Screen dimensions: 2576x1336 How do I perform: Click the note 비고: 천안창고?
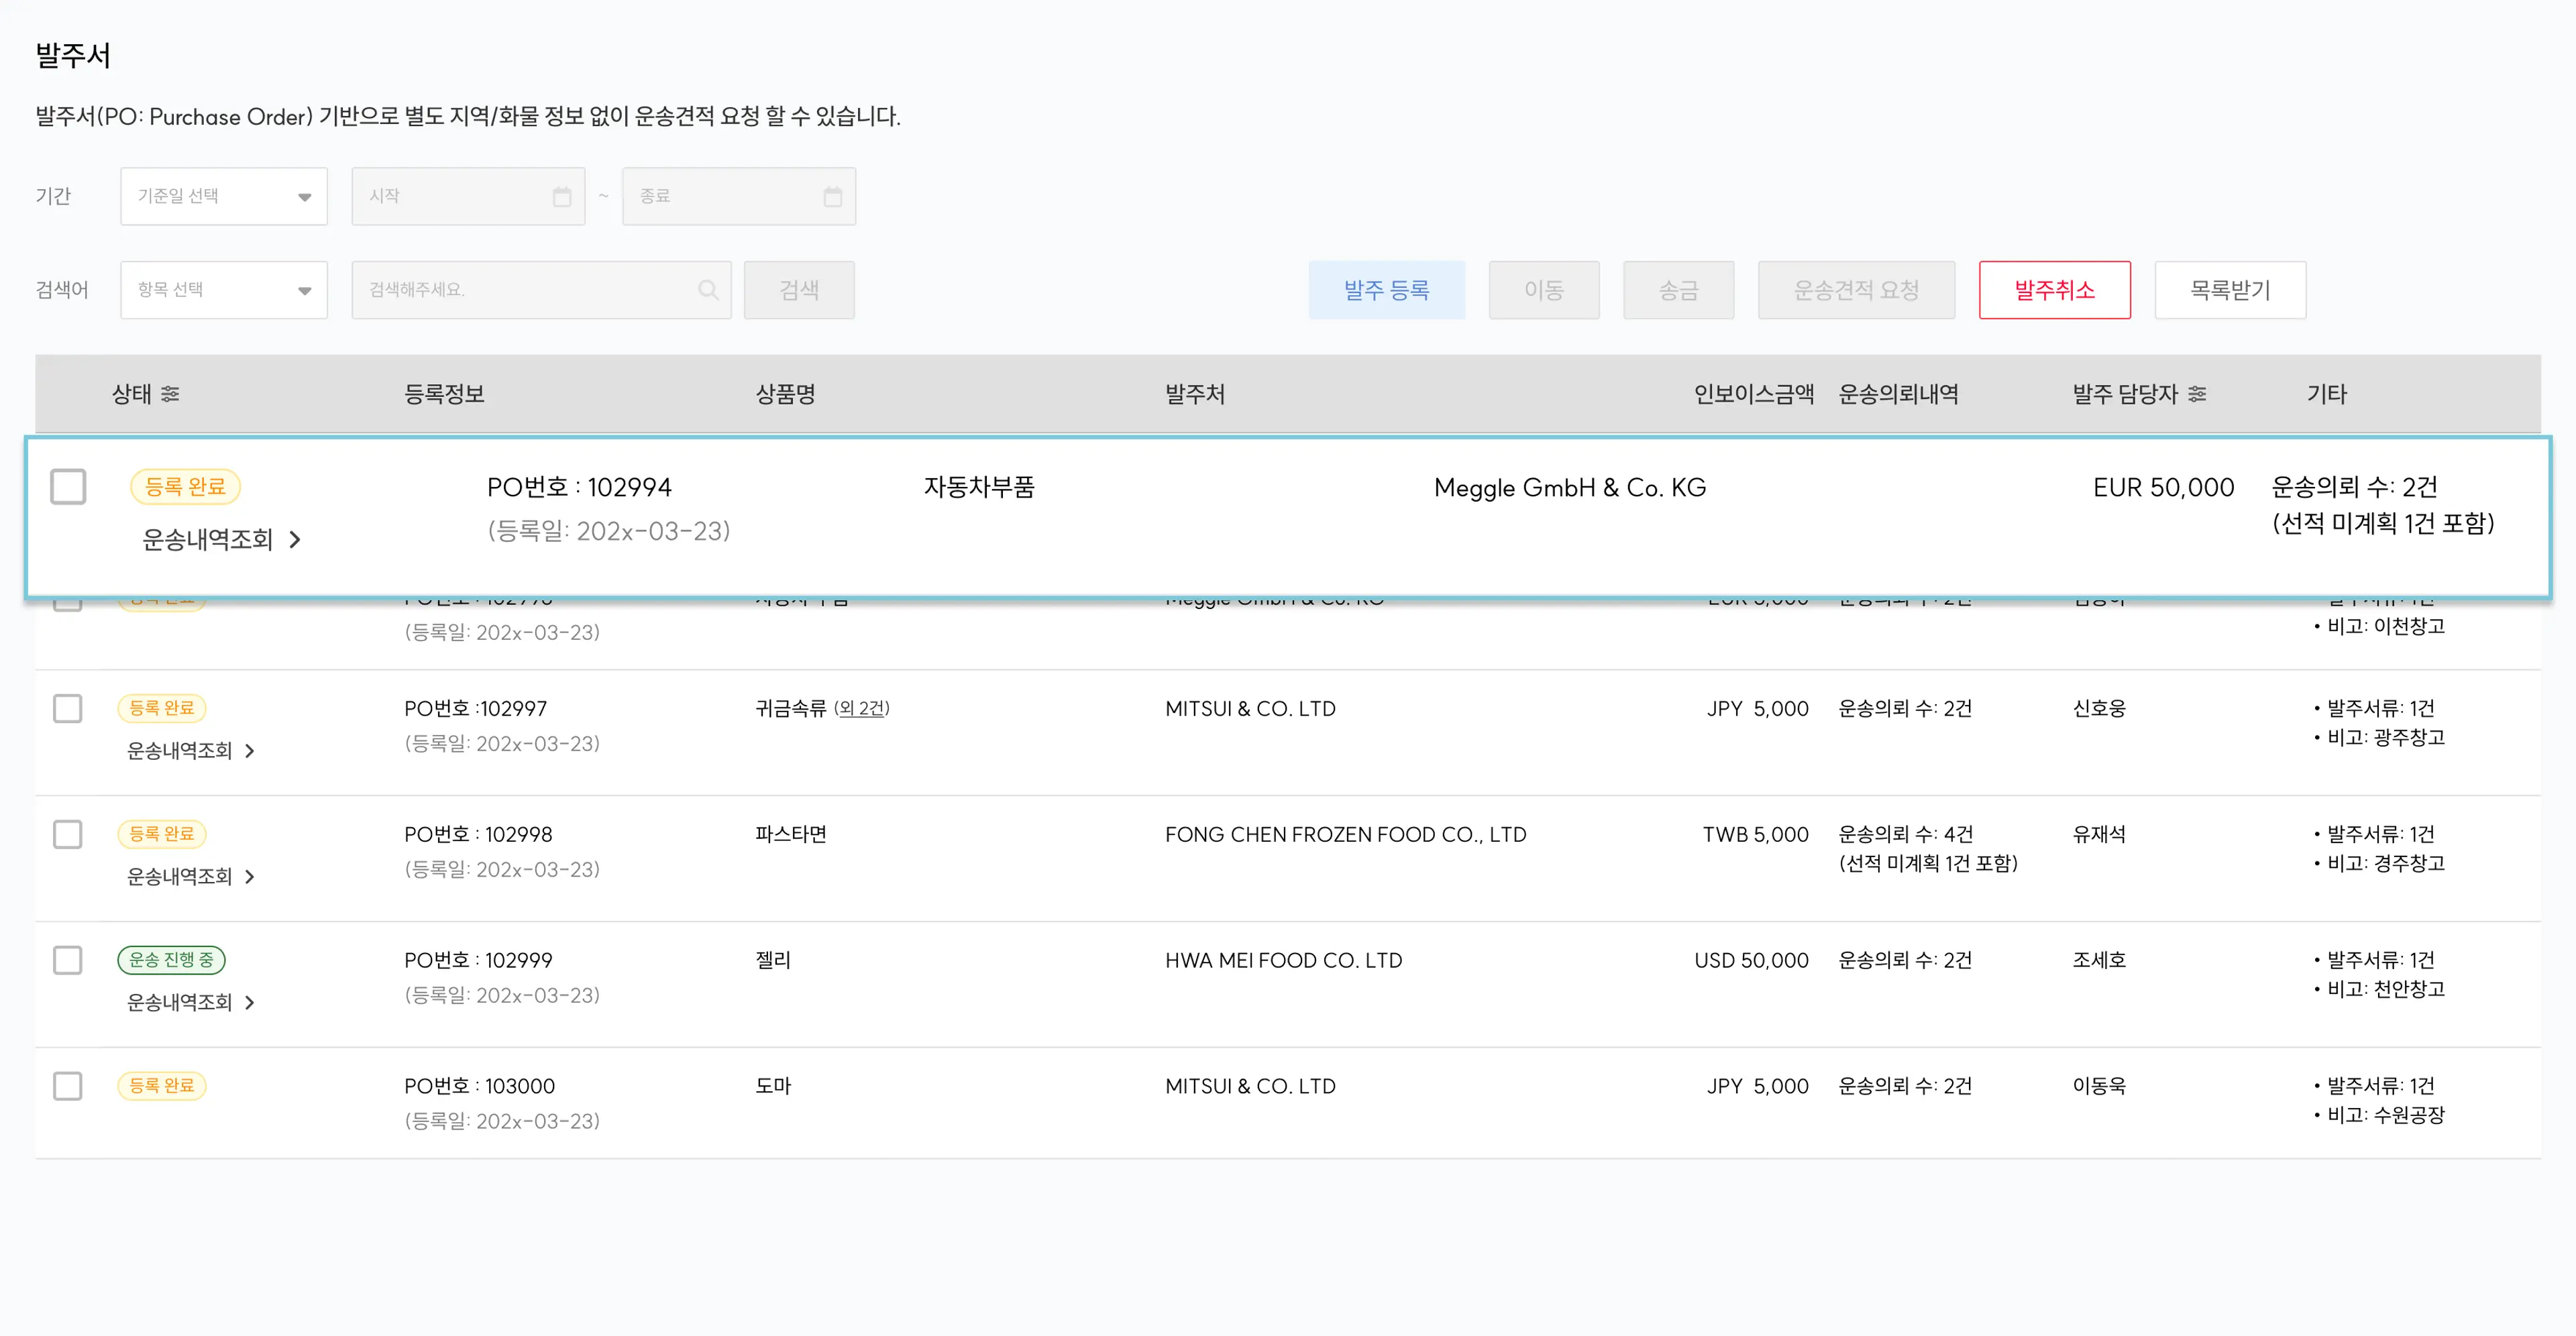tap(2386, 990)
